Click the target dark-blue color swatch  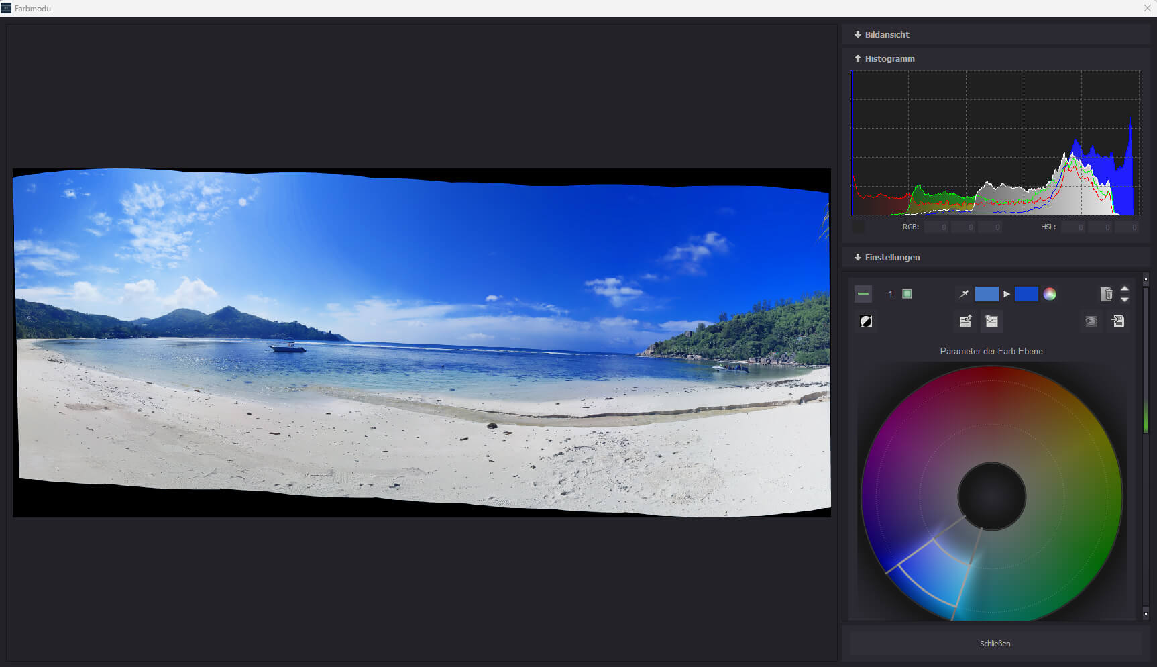point(1026,294)
